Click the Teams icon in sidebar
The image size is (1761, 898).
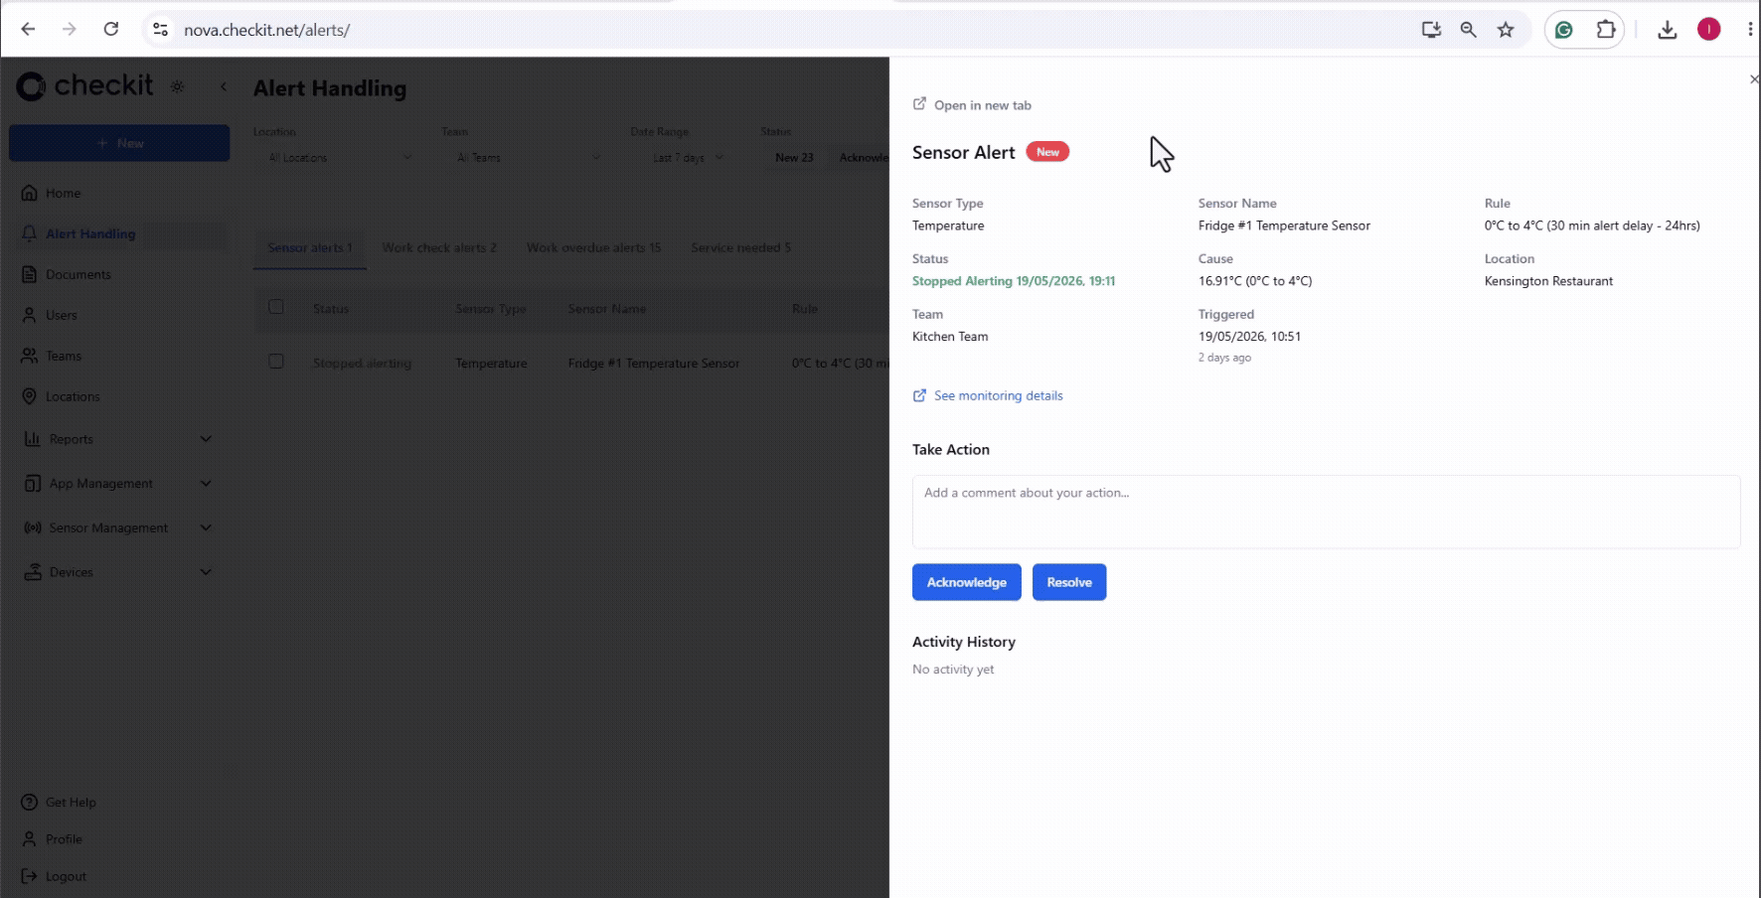pyautogui.click(x=30, y=356)
